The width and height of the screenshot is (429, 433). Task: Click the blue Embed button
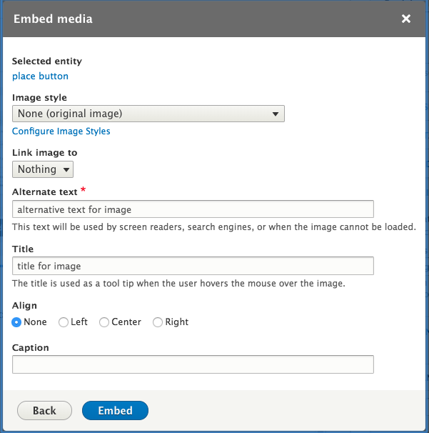[115, 410]
